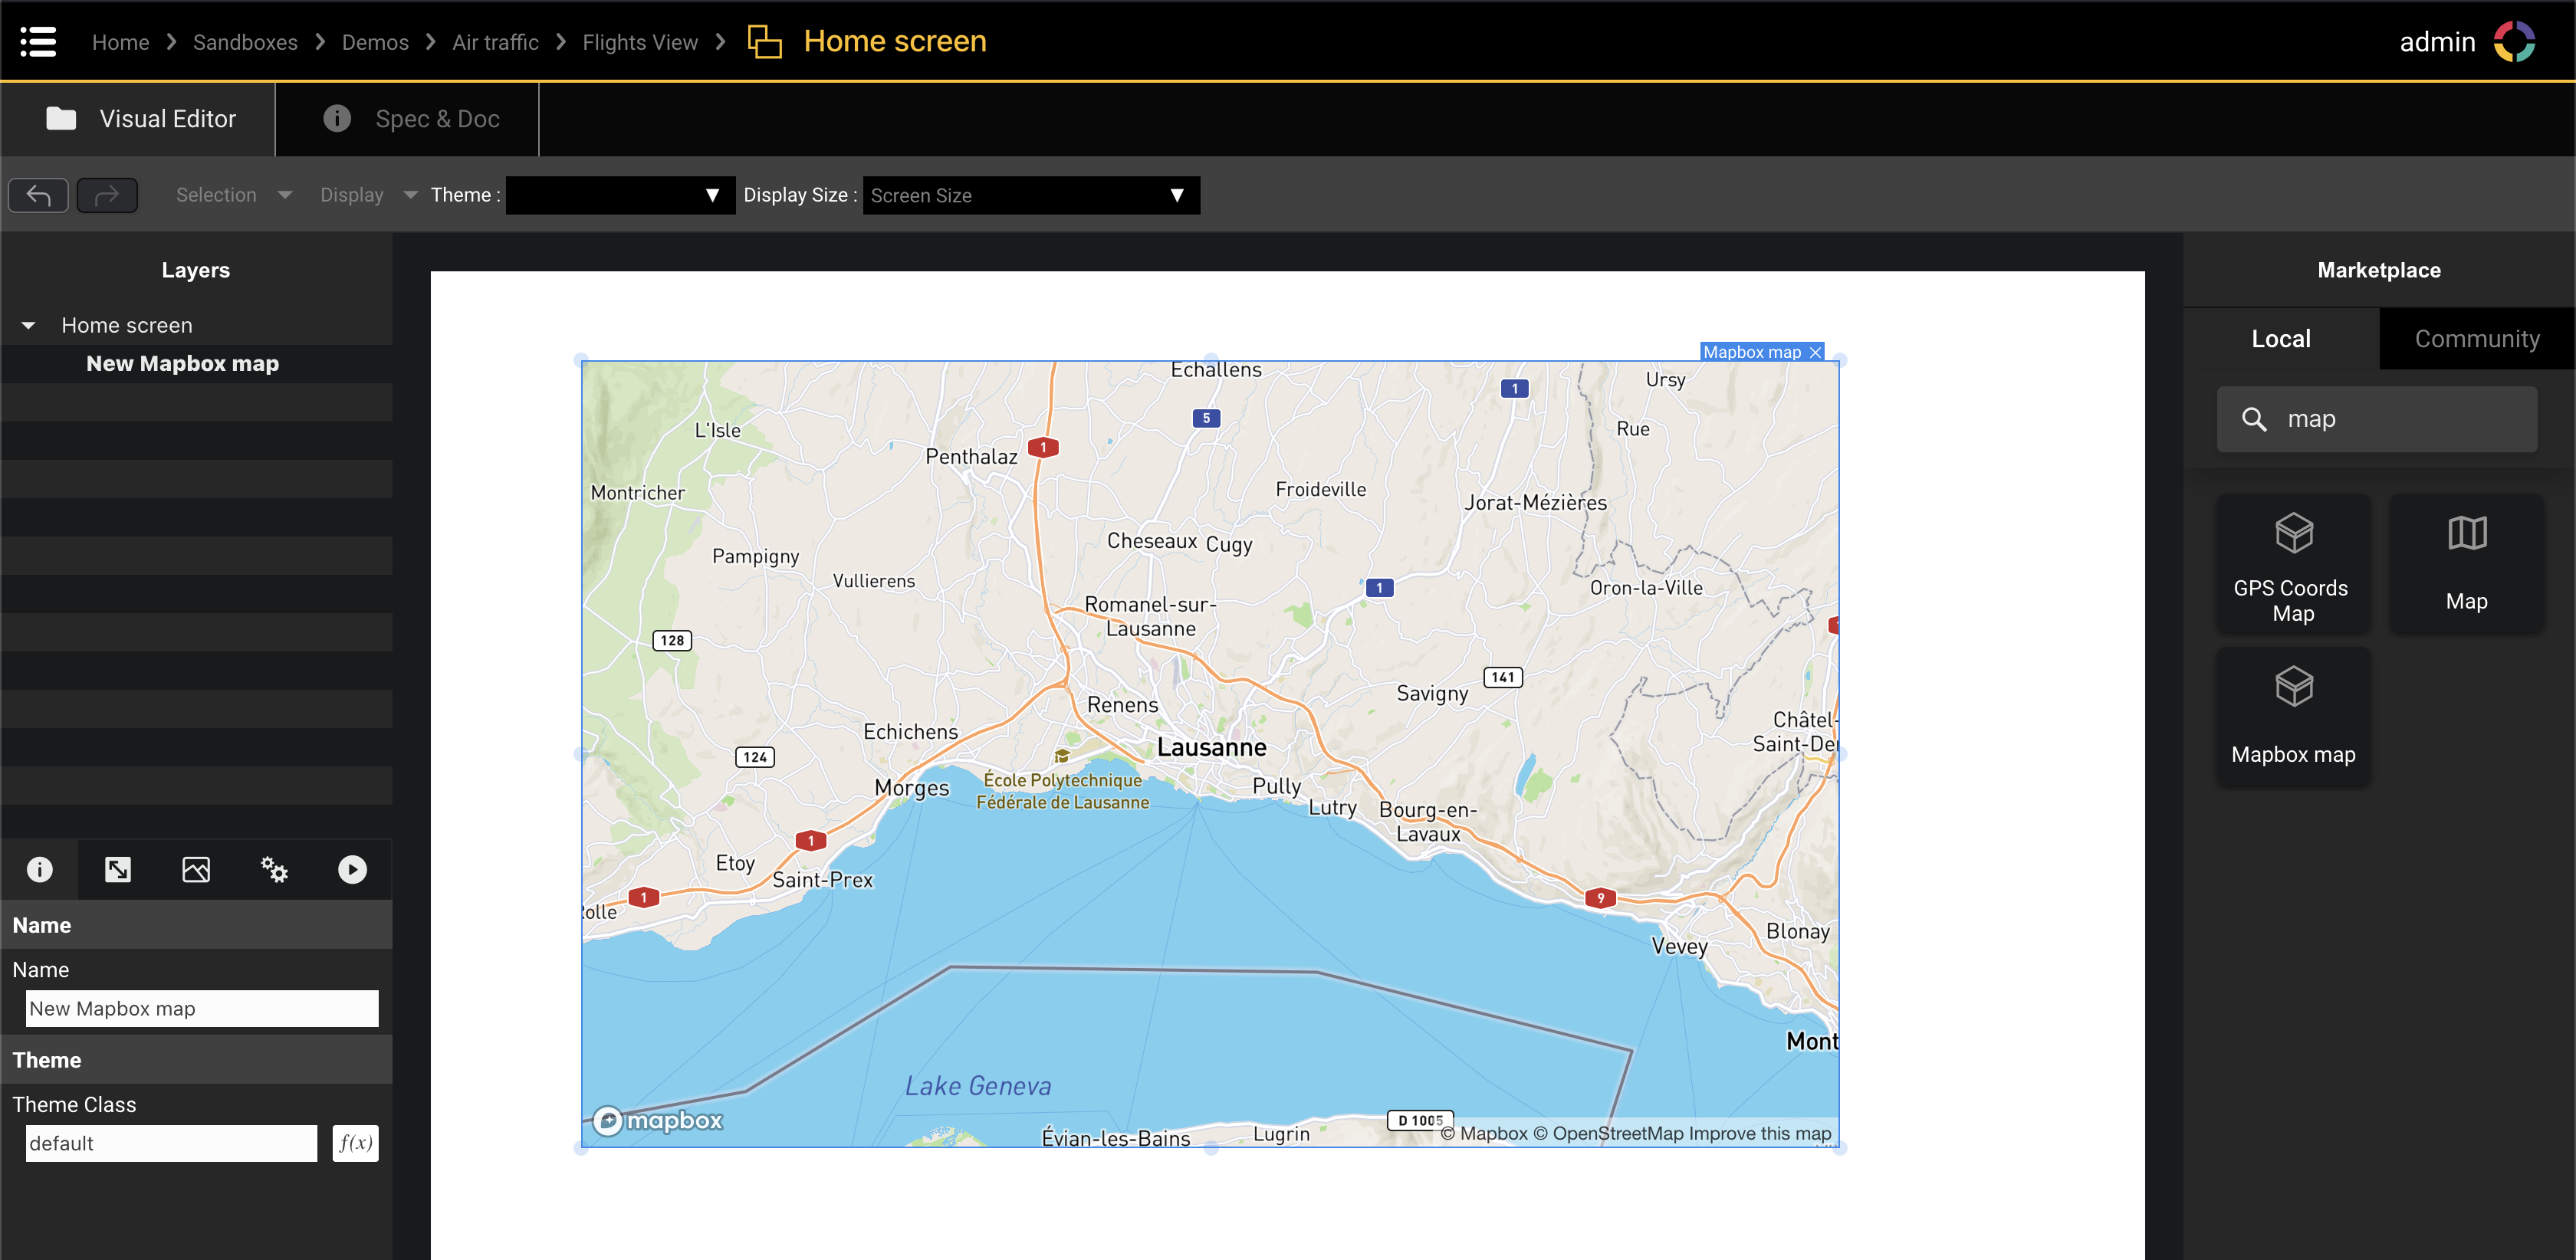Viewport: 2576px width, 1260px height.
Task: Add the GPS Coords Map component
Action: (x=2292, y=565)
